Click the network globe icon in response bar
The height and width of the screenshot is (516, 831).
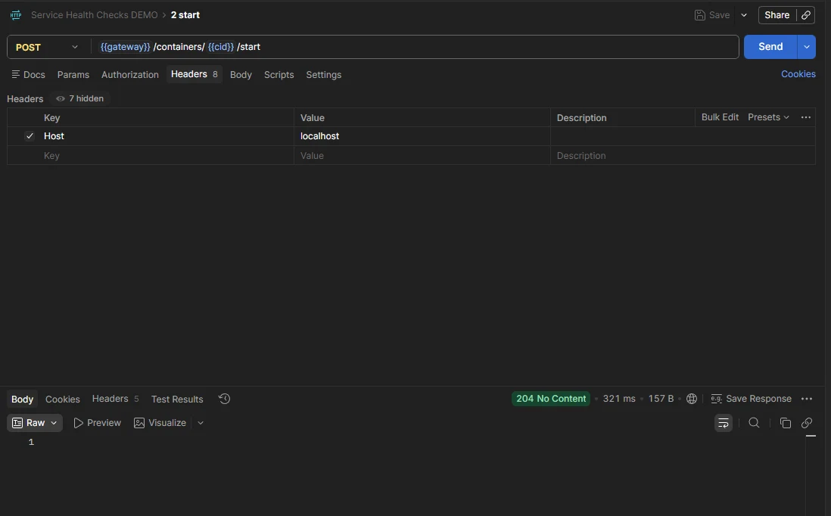pyautogui.click(x=691, y=399)
